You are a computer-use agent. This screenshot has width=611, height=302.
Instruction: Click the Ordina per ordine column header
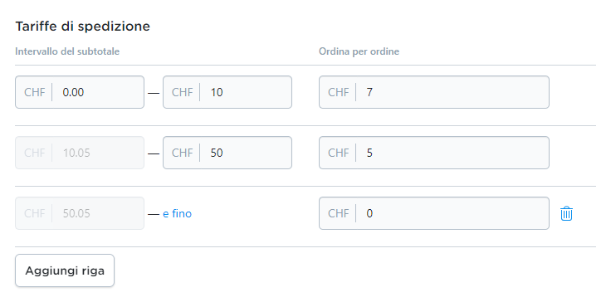359,51
